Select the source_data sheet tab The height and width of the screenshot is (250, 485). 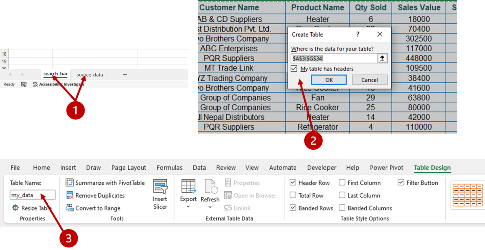coord(89,74)
